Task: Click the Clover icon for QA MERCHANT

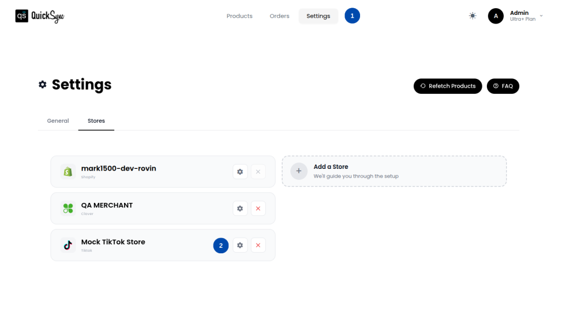Action: 67,208
